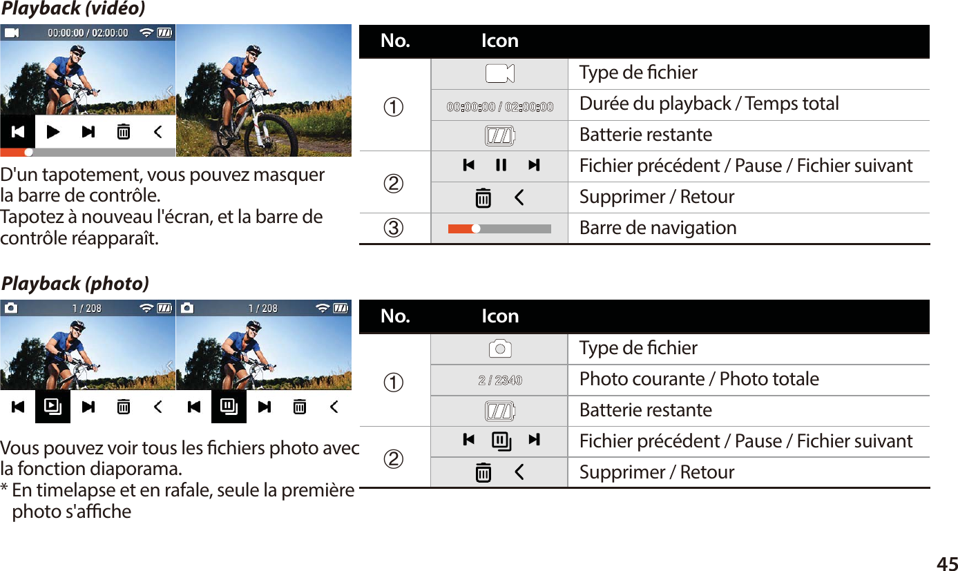
Task: Click the cyclist thumbnail on the right video preview
Action: point(265,90)
